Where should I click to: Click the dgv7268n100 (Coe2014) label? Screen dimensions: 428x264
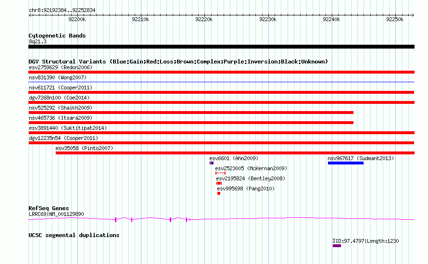click(59, 98)
